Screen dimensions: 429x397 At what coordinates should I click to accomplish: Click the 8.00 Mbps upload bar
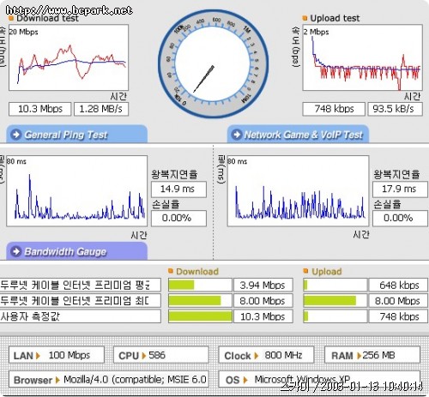tap(335, 301)
